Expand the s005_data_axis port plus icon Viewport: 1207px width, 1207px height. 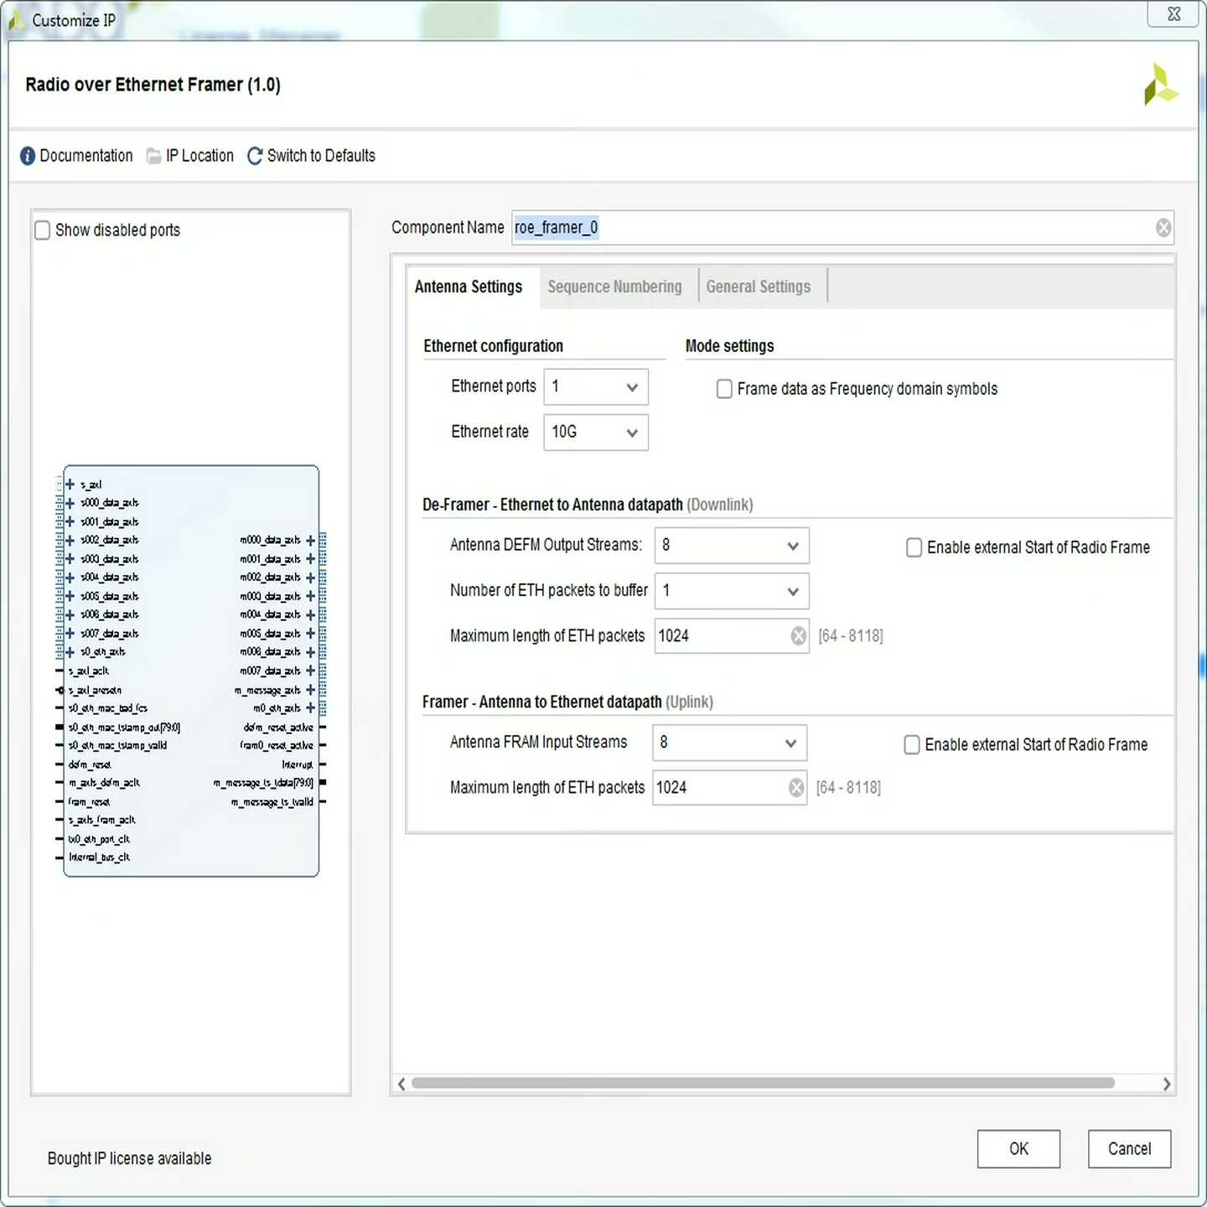(x=70, y=596)
